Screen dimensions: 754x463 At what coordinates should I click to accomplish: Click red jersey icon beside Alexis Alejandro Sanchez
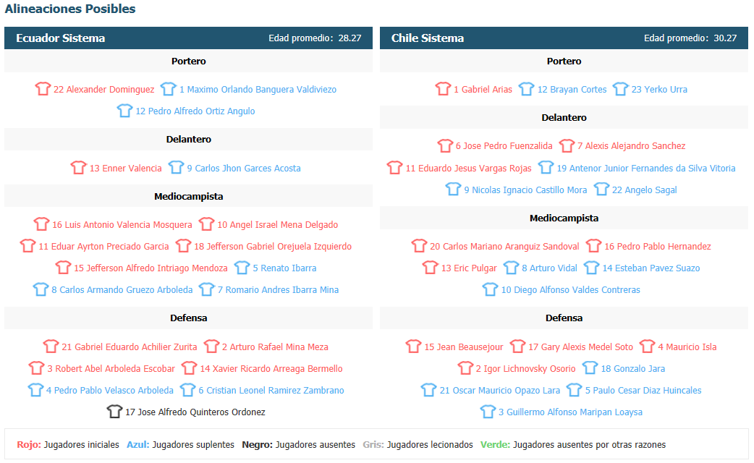pyautogui.click(x=567, y=145)
